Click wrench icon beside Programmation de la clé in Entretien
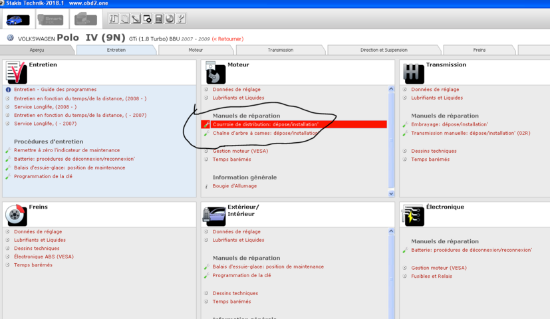Image resolution: width=550 pixels, height=319 pixels. click(x=8, y=177)
